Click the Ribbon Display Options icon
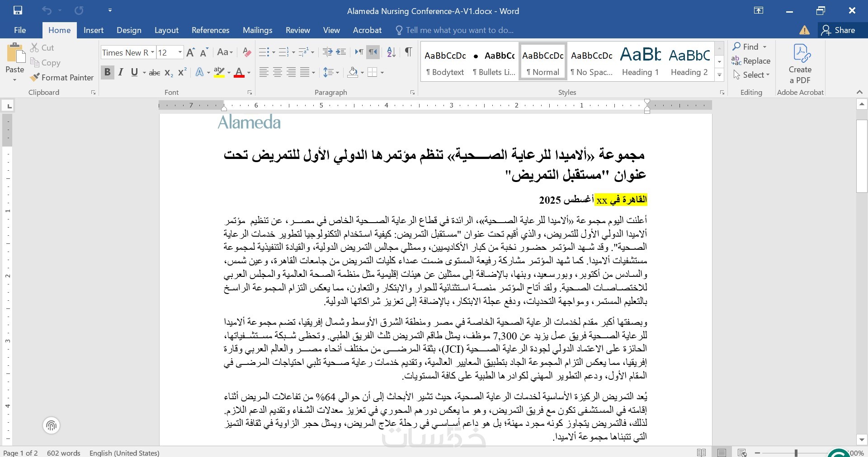 coord(759,11)
